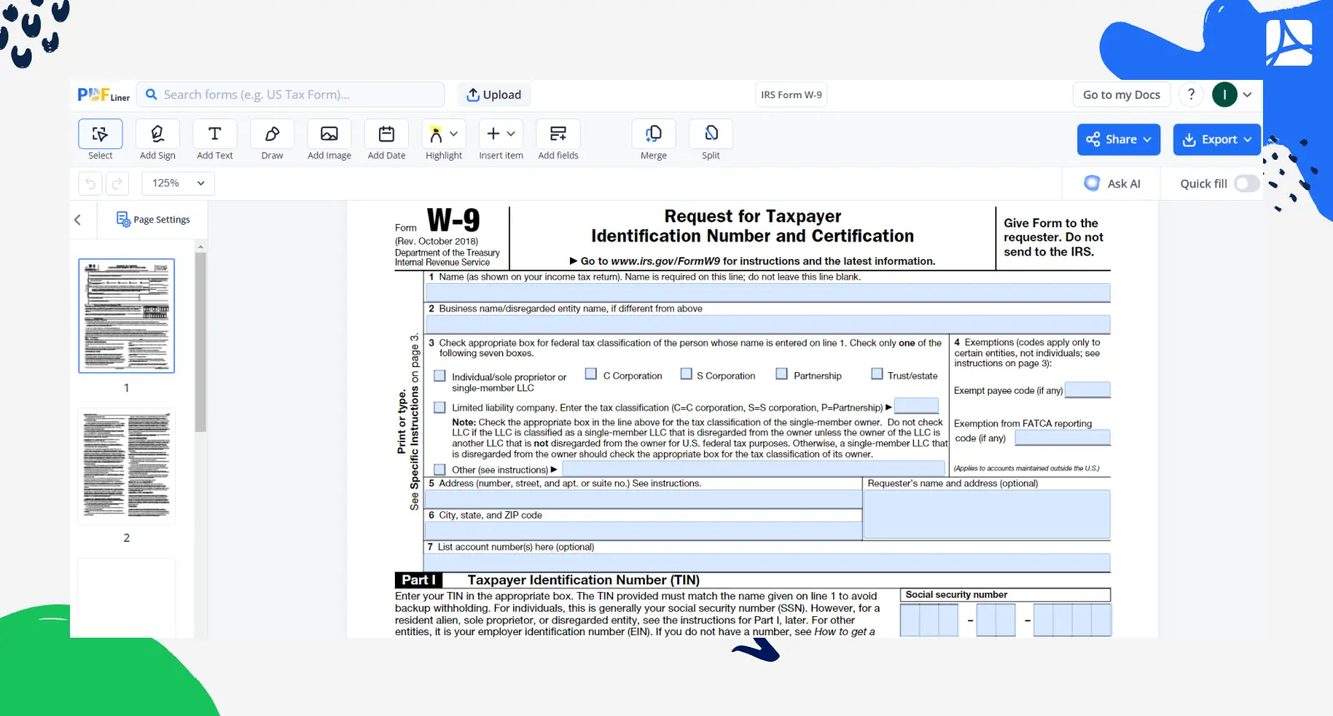The image size is (1333, 716).
Task: Open the Share dropdown
Action: pos(1119,139)
